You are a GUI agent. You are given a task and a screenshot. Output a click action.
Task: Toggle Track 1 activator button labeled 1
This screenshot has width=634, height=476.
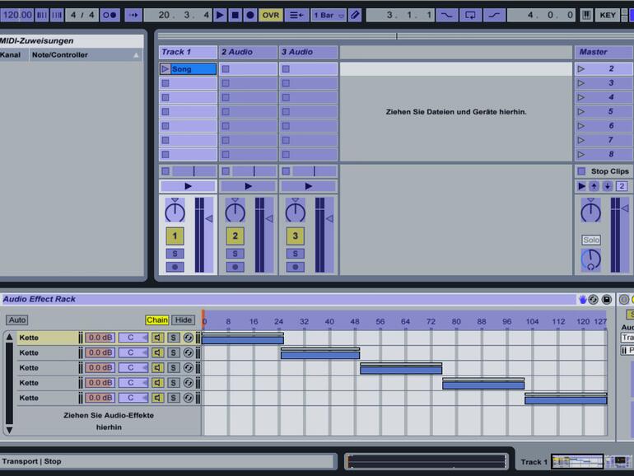tap(175, 236)
